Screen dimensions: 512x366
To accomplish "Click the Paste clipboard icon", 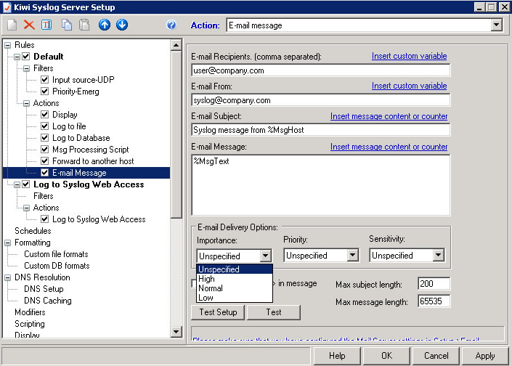I will point(84,25).
